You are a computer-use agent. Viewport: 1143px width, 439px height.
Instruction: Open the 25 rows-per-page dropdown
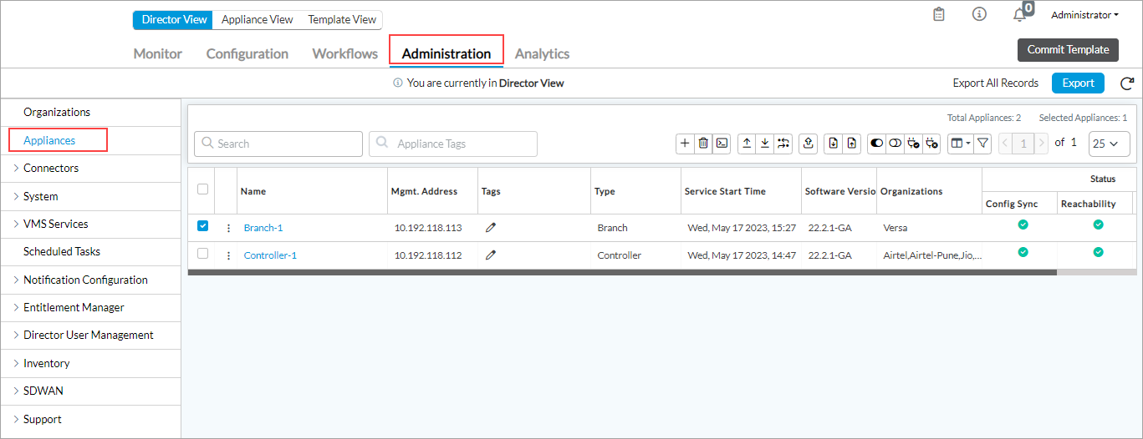click(1109, 144)
